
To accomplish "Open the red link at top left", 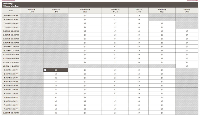I will [8, 0].
